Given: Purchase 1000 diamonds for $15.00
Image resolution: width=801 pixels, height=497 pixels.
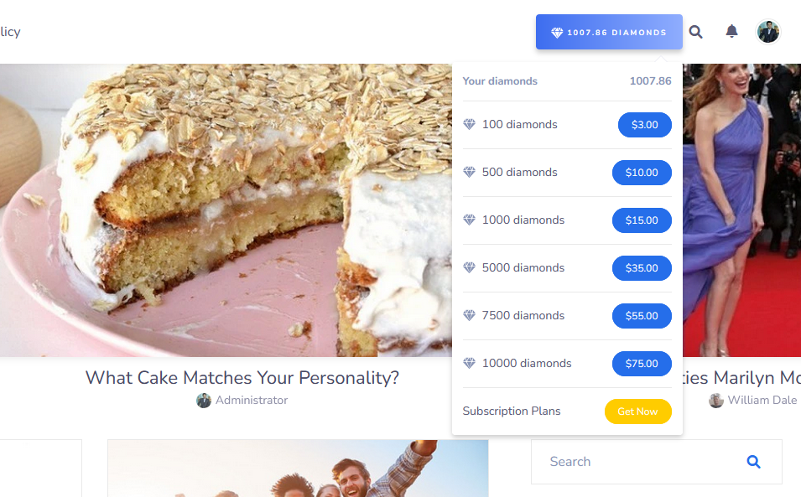Looking at the screenshot, I should (642, 220).
